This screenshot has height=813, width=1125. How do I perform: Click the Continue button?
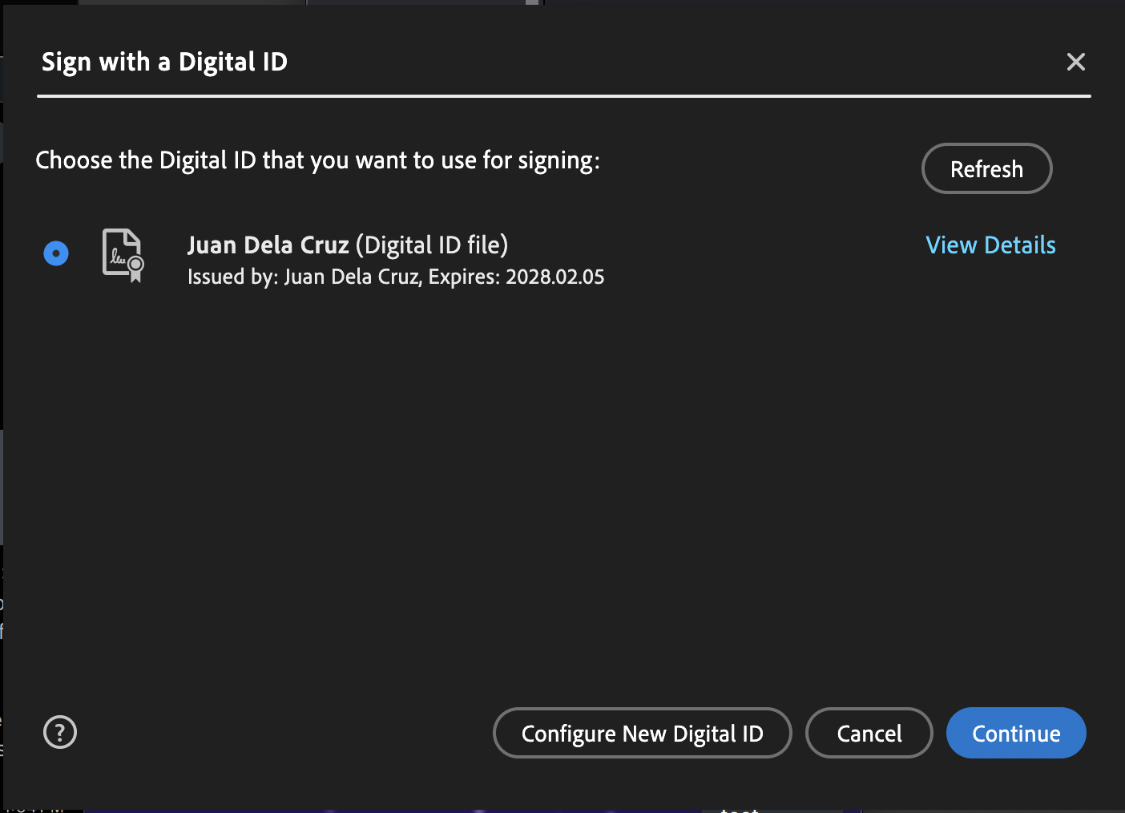tap(1016, 733)
